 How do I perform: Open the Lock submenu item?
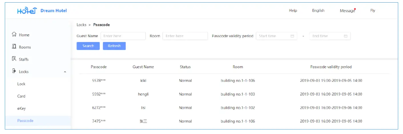[21, 84]
